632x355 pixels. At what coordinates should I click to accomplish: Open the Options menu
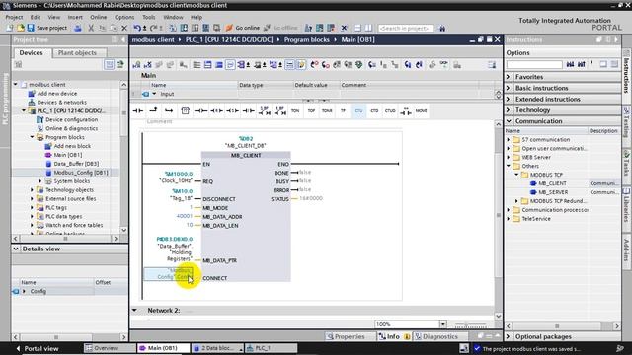click(124, 17)
